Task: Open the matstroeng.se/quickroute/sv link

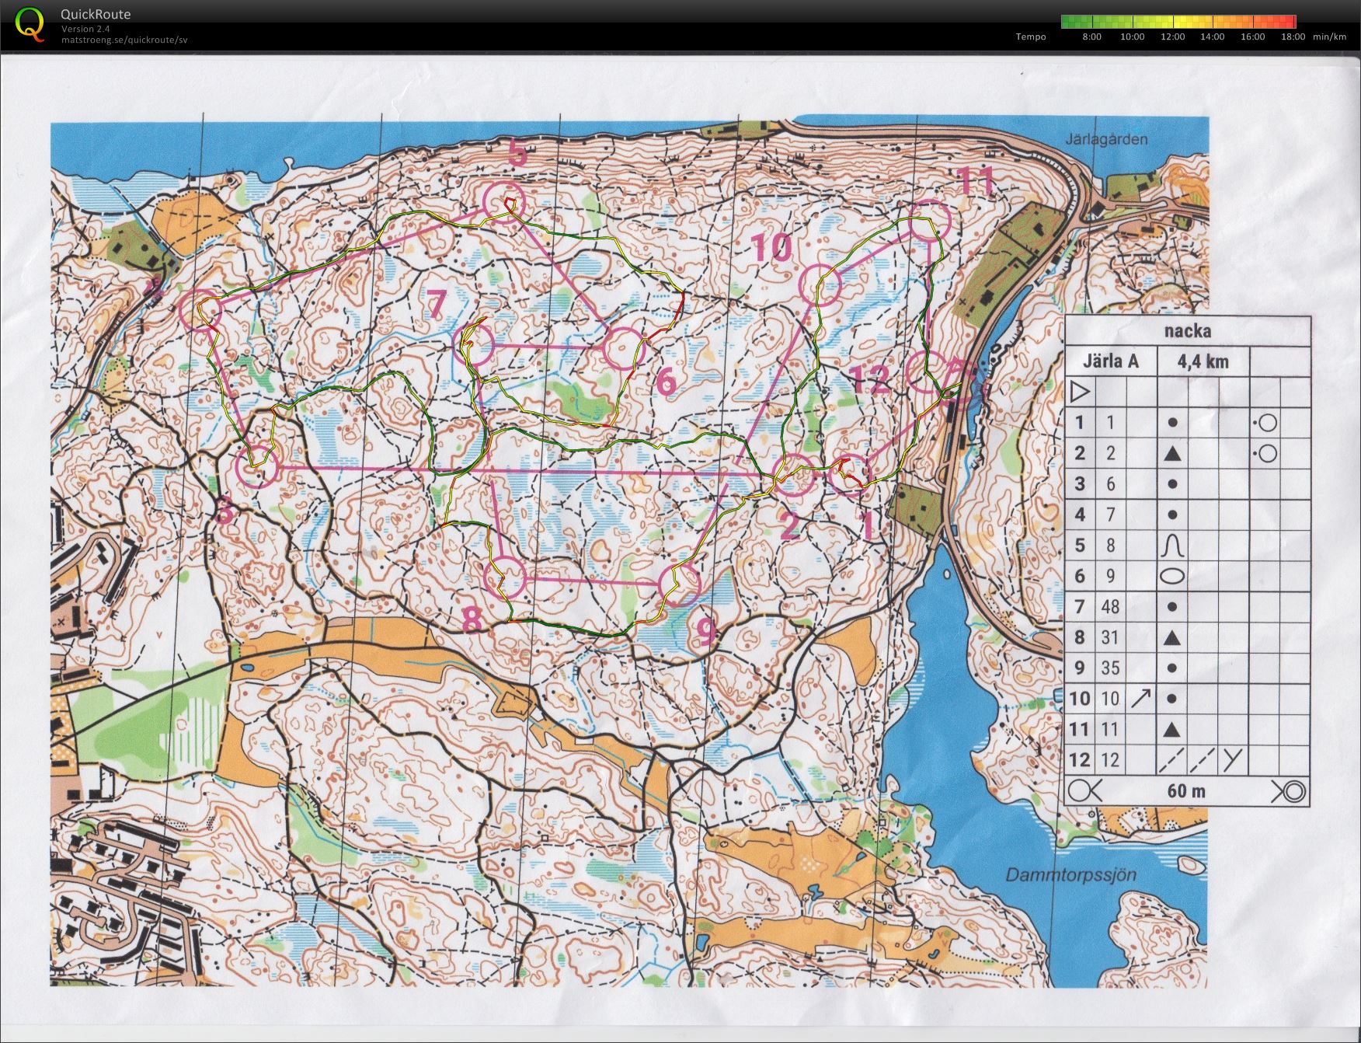Action: 124,40
